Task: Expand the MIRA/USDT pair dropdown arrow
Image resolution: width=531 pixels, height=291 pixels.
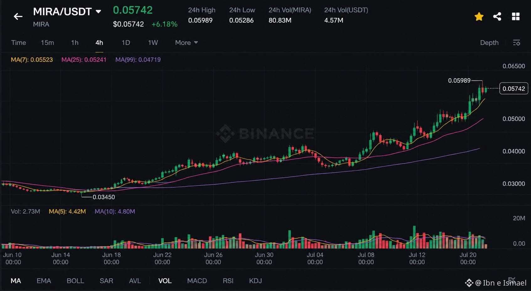Action: click(98, 12)
